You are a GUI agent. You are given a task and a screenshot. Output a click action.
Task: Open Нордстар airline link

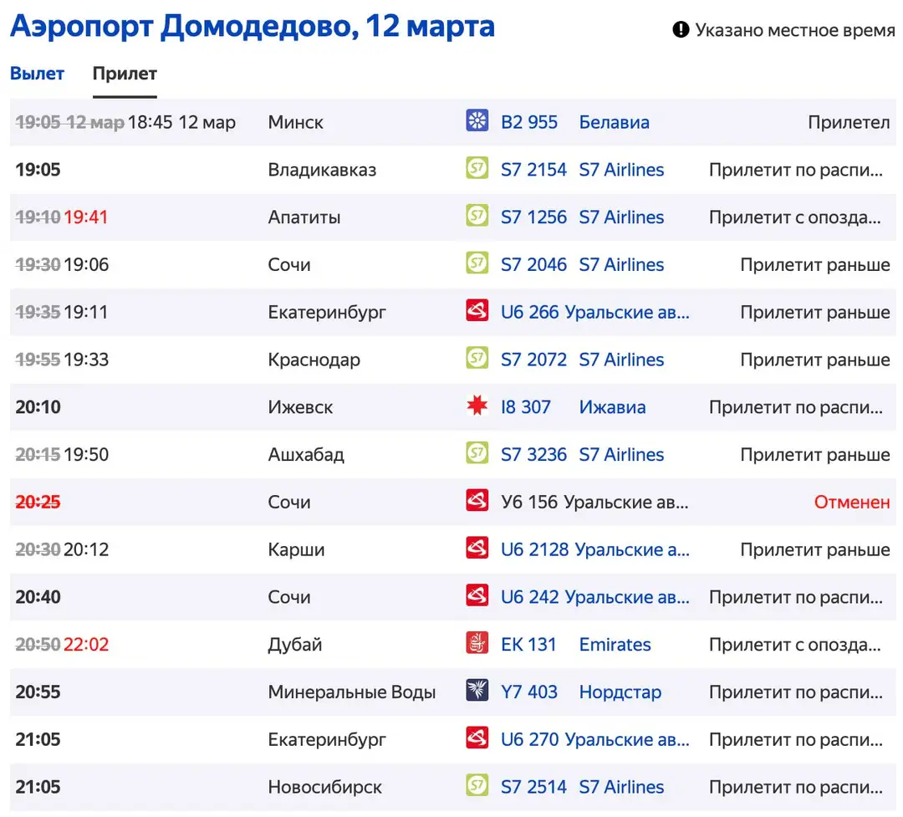pyautogui.click(x=620, y=692)
